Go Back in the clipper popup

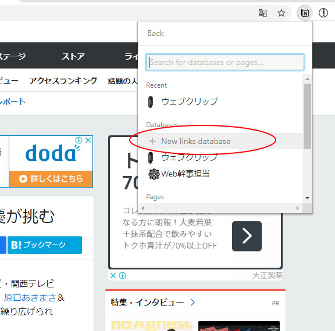click(x=155, y=34)
